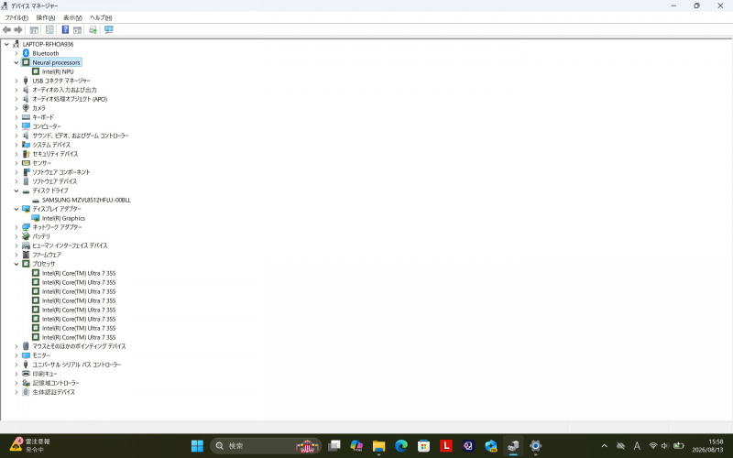Collapse the ディスク ドライブ category
Image resolution: width=733 pixels, height=458 pixels.
click(x=16, y=191)
